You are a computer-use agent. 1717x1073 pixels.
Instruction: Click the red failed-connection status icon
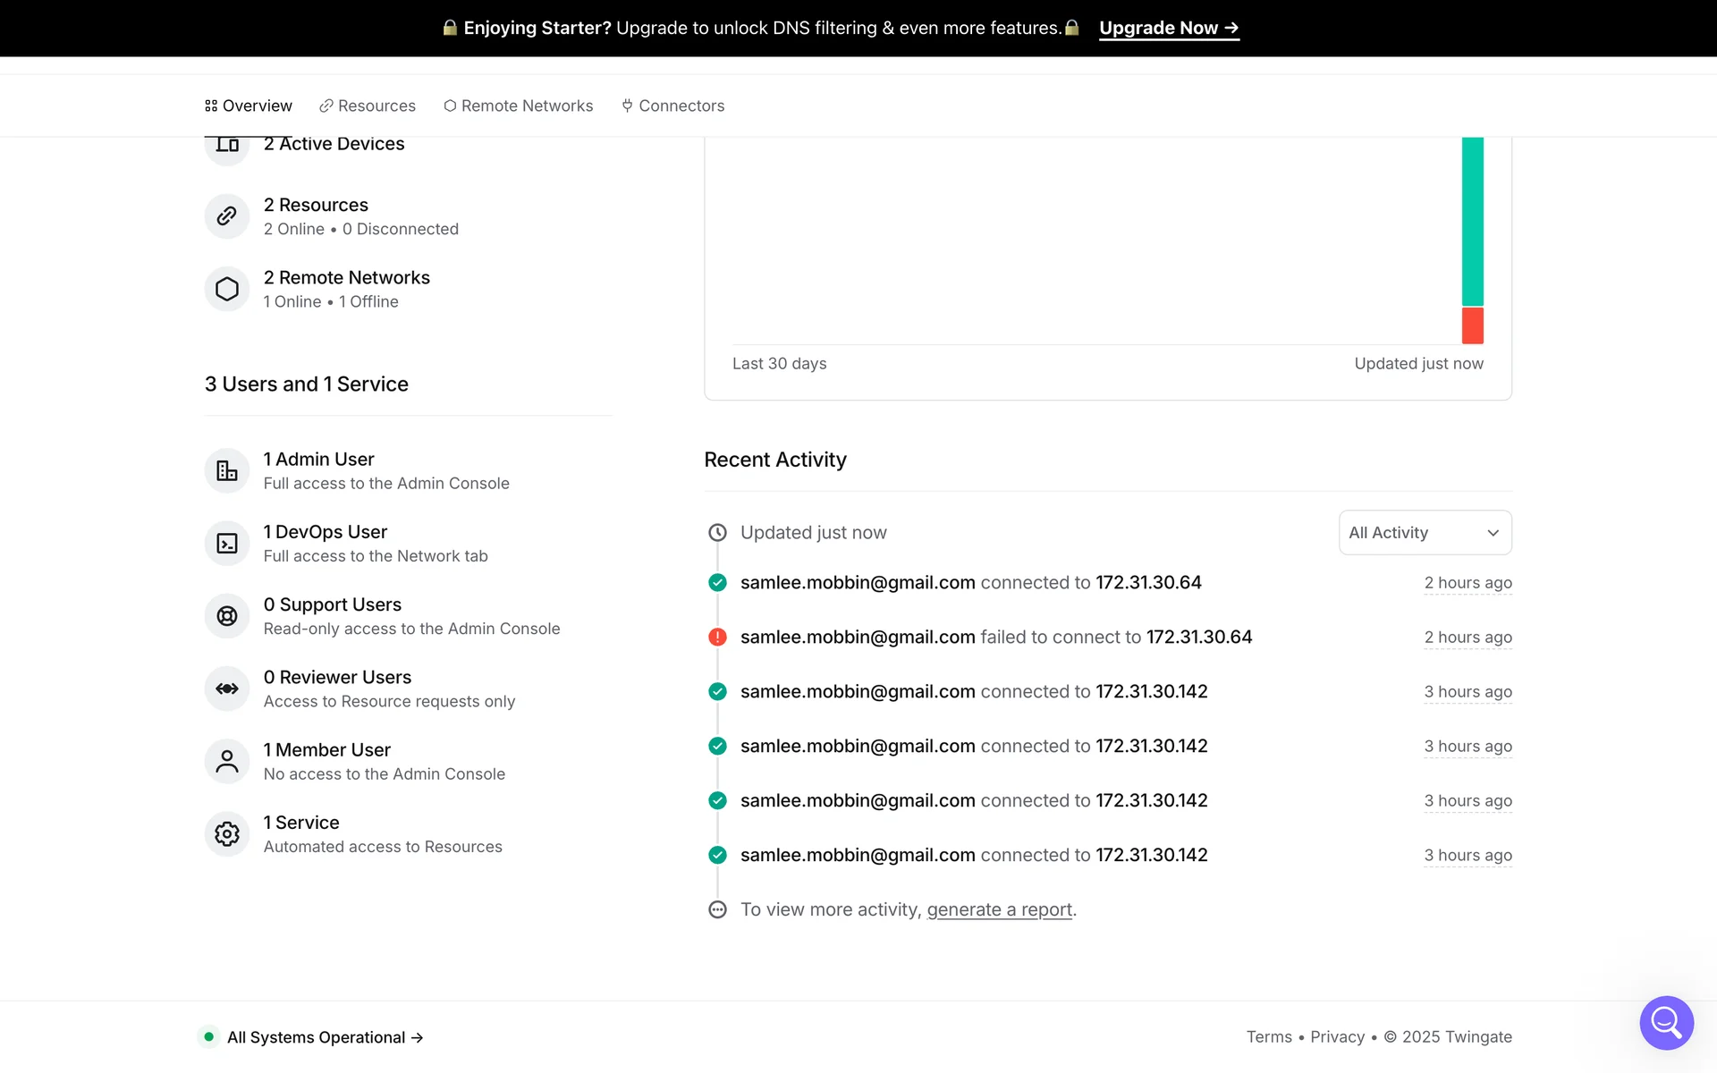coord(717,637)
